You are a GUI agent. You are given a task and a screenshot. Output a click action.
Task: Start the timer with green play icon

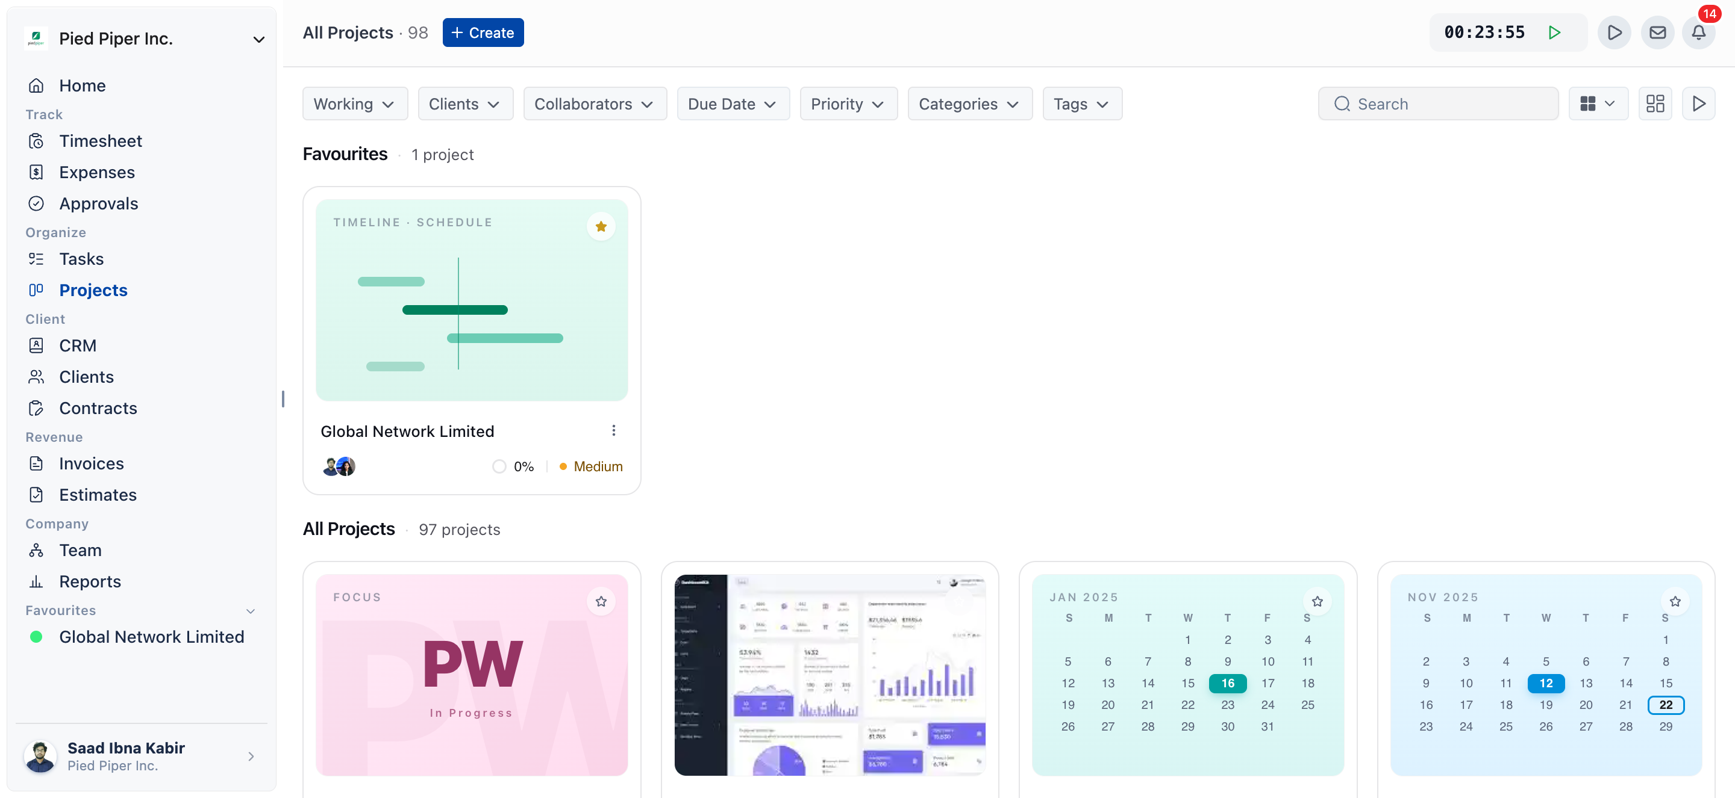[x=1554, y=32]
